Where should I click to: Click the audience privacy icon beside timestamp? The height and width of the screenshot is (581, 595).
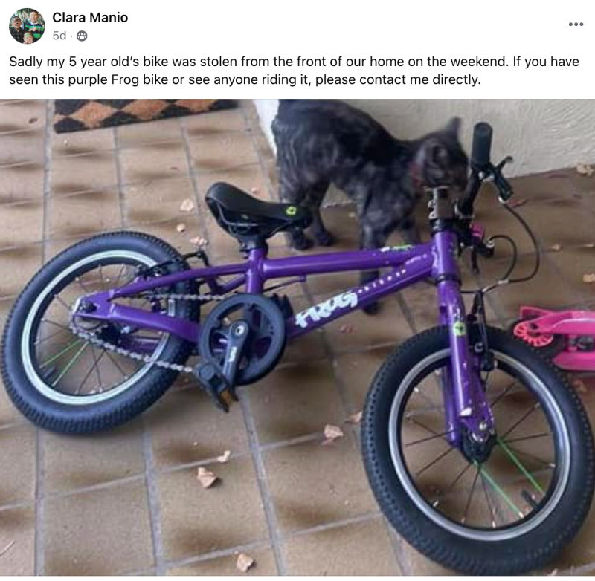coord(82,36)
